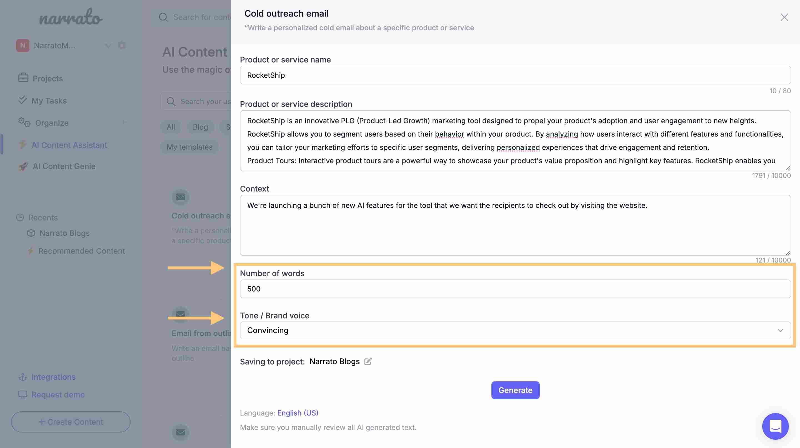Click the AI Content Genie rocket icon
Screen dimensions: 800x448
point(23,166)
